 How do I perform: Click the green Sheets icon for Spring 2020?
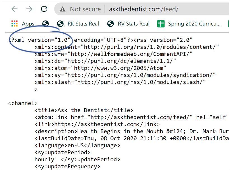point(161,24)
